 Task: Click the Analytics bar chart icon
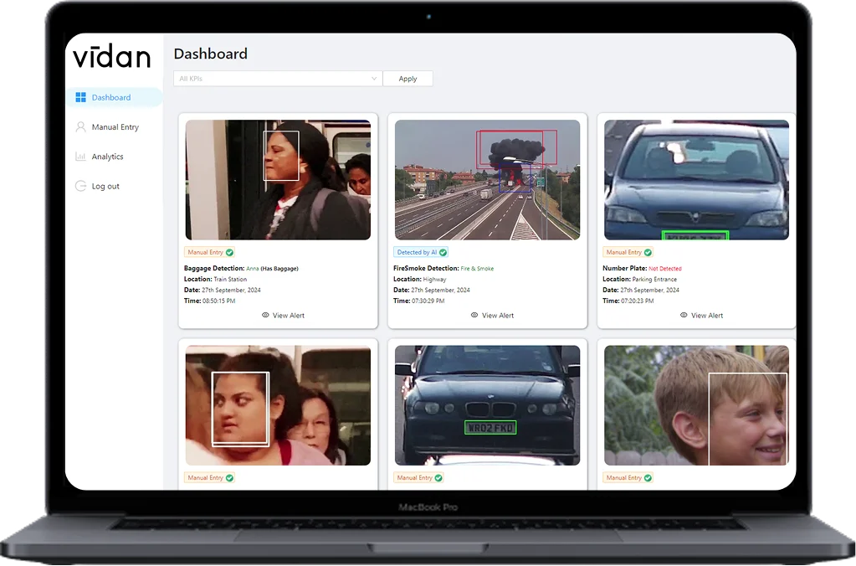click(x=80, y=157)
